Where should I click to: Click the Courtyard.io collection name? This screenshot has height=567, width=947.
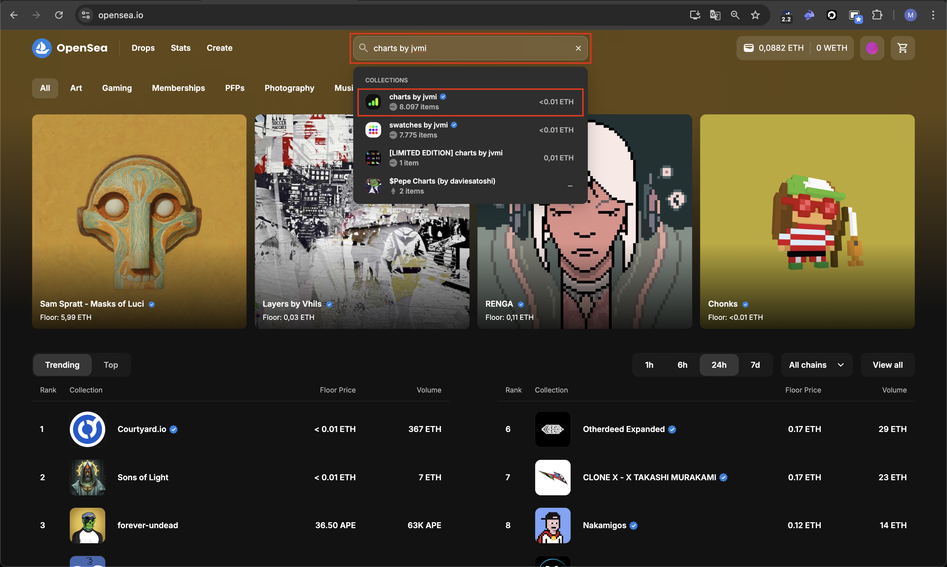tap(142, 429)
